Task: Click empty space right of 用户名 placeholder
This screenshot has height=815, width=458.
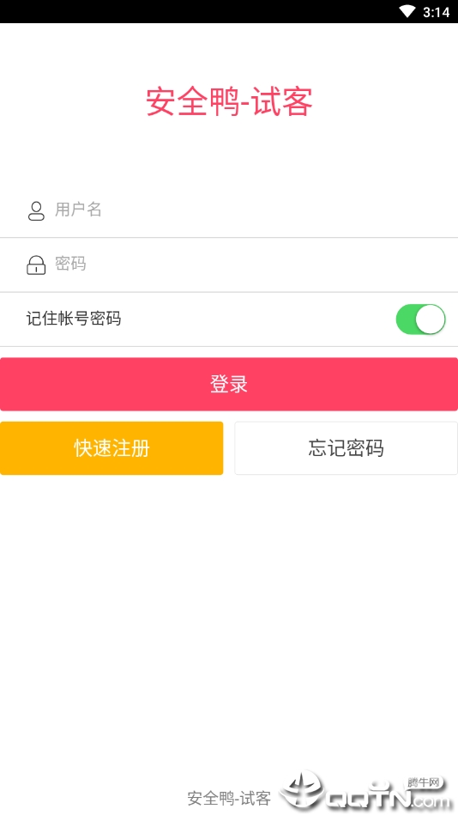Action: tap(280, 210)
